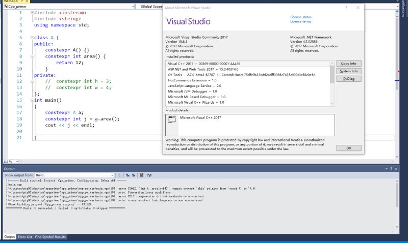Click the code editor vertical scrollbar thumb
The image size is (408, 243).
[x=397, y=54]
